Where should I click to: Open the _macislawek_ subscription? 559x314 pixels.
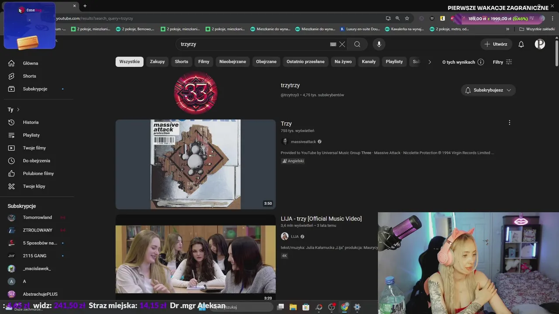tap(37, 269)
